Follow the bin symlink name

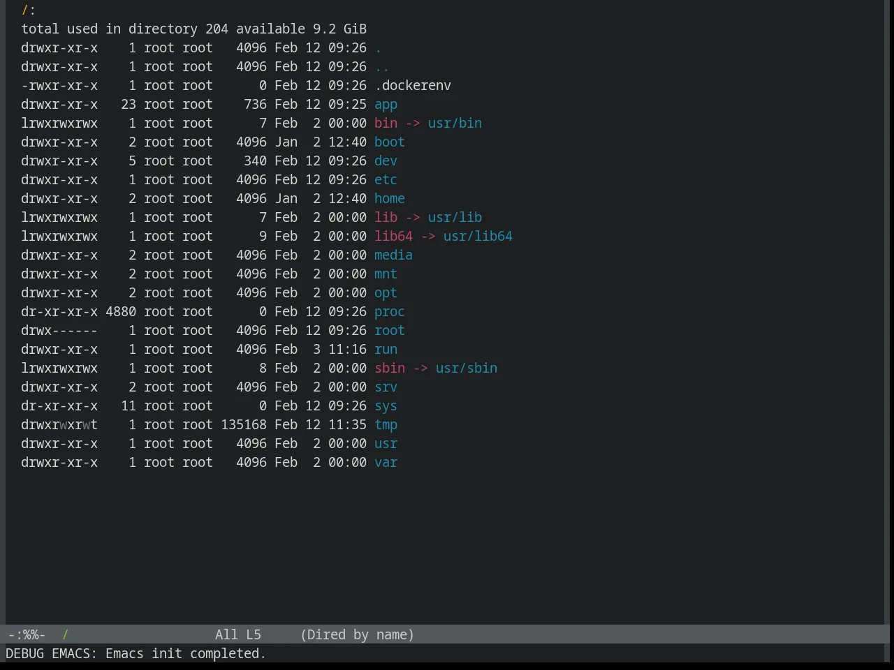[386, 124]
